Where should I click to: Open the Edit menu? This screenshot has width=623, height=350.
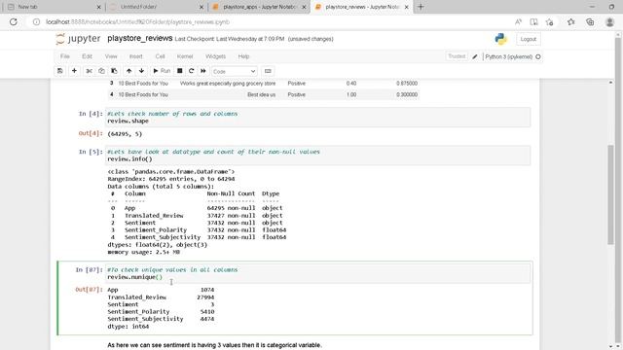[87, 56]
